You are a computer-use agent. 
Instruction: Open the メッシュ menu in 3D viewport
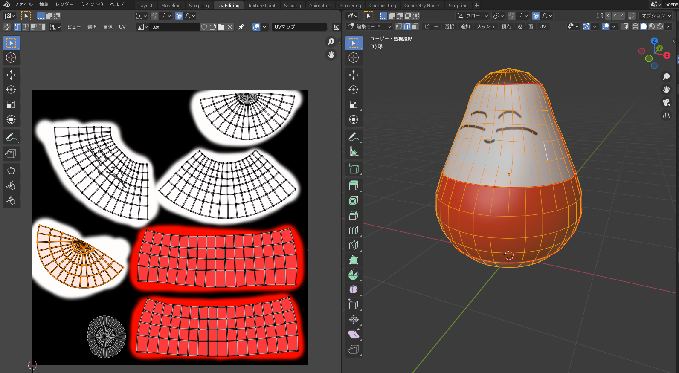pos(485,26)
